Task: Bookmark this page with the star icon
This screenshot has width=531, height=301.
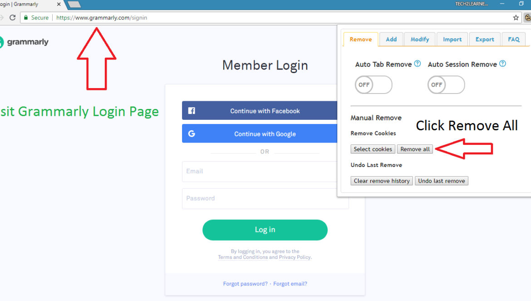Action: tap(516, 18)
